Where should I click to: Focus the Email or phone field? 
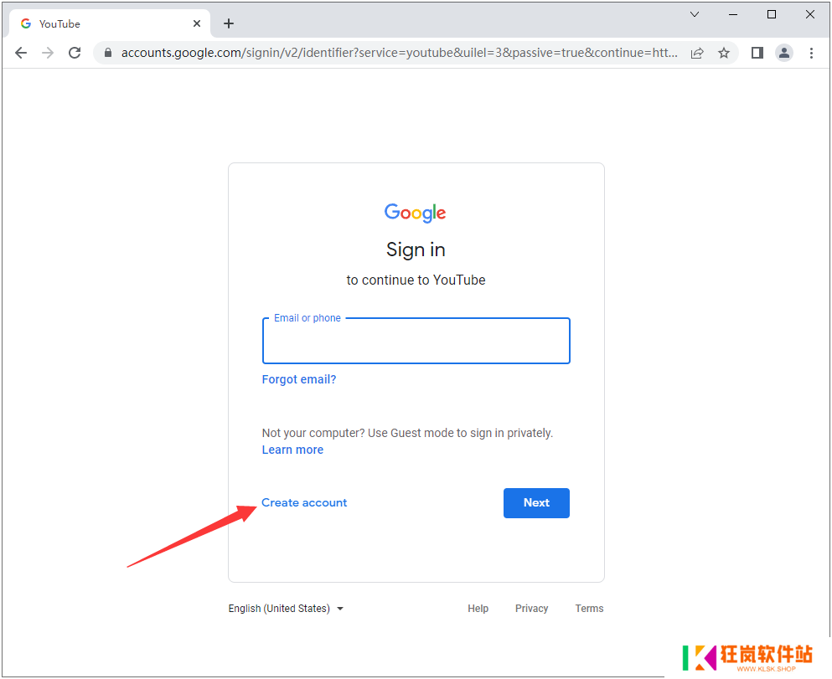(416, 342)
